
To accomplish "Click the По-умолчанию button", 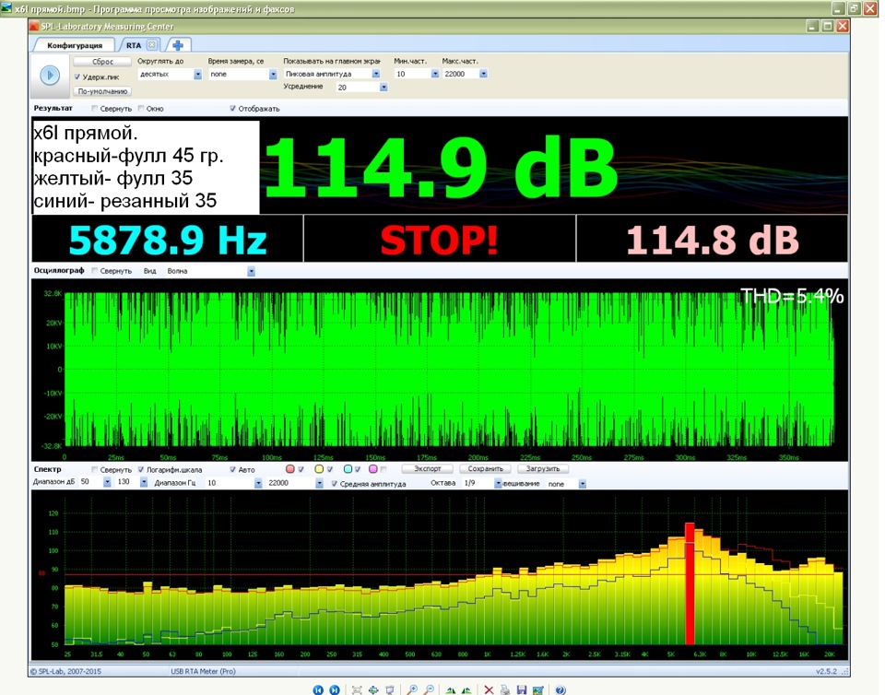I will 102,91.
